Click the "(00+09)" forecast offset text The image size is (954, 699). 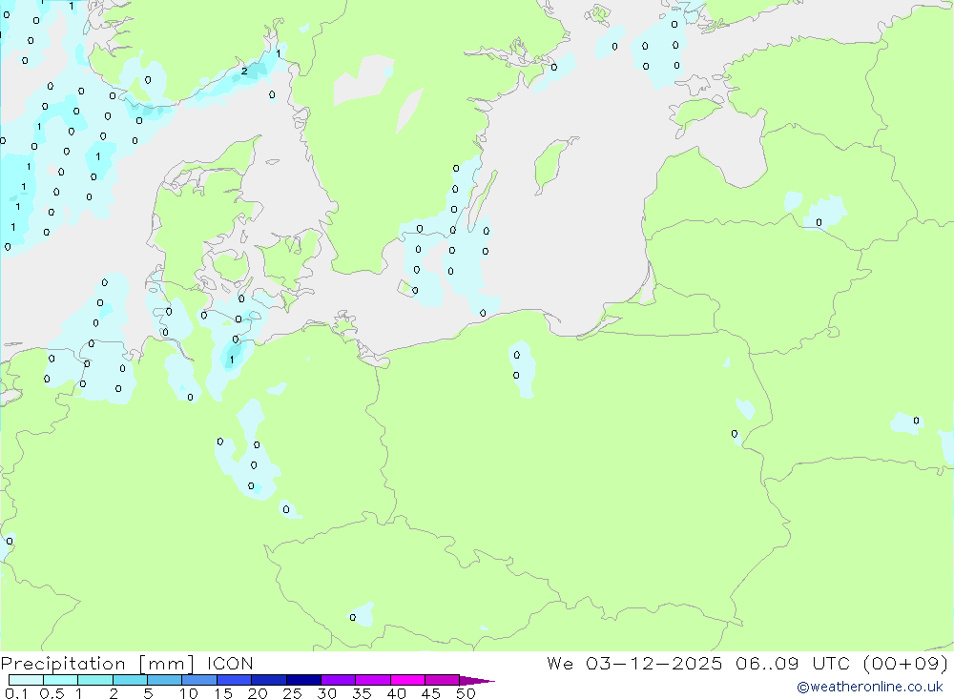coord(905,664)
